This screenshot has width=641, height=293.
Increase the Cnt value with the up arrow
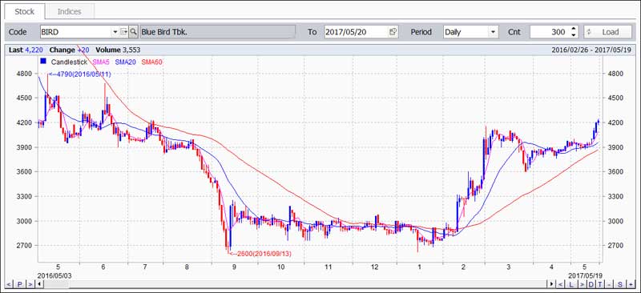coord(574,29)
